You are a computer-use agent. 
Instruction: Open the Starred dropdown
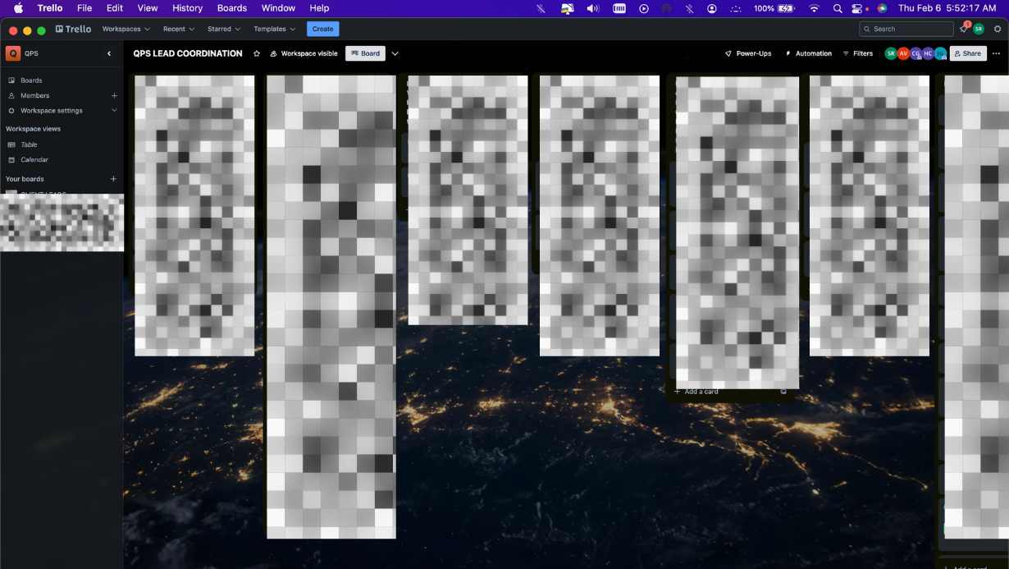[x=224, y=29]
